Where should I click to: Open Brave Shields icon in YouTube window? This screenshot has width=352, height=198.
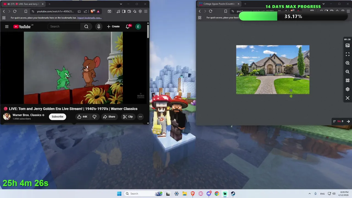pyautogui.click(x=92, y=11)
